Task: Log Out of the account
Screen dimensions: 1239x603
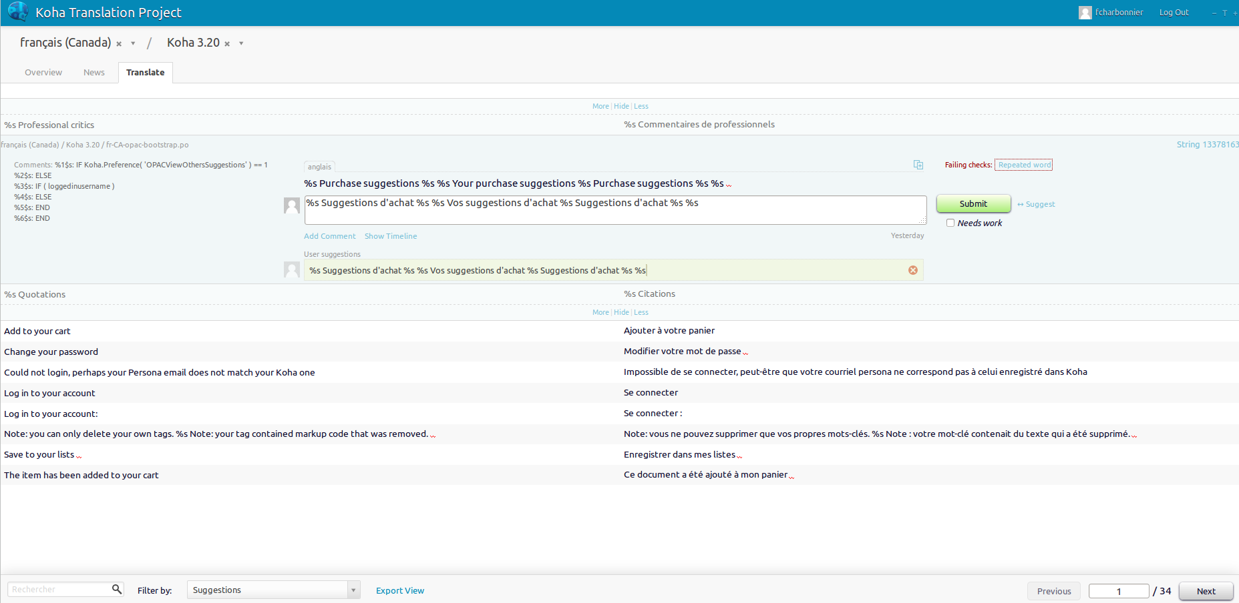Action: pyautogui.click(x=1174, y=13)
